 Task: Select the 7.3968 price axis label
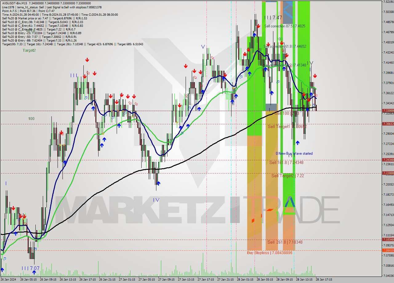tap(388, 73)
